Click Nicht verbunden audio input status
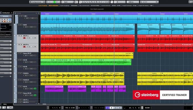This screenshot has height=110, width=193. [53, 5]
